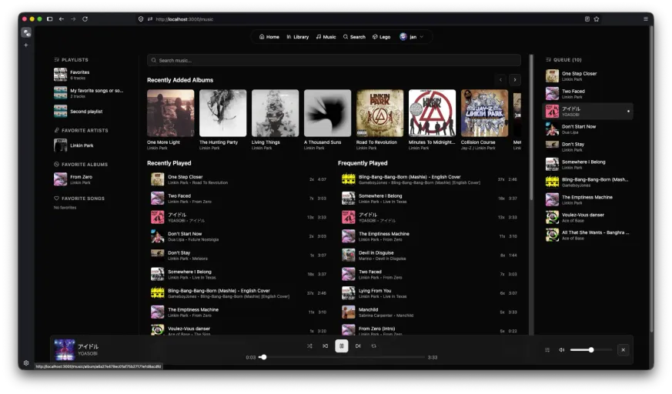Toggle repeat mode in the player

[x=373, y=346]
